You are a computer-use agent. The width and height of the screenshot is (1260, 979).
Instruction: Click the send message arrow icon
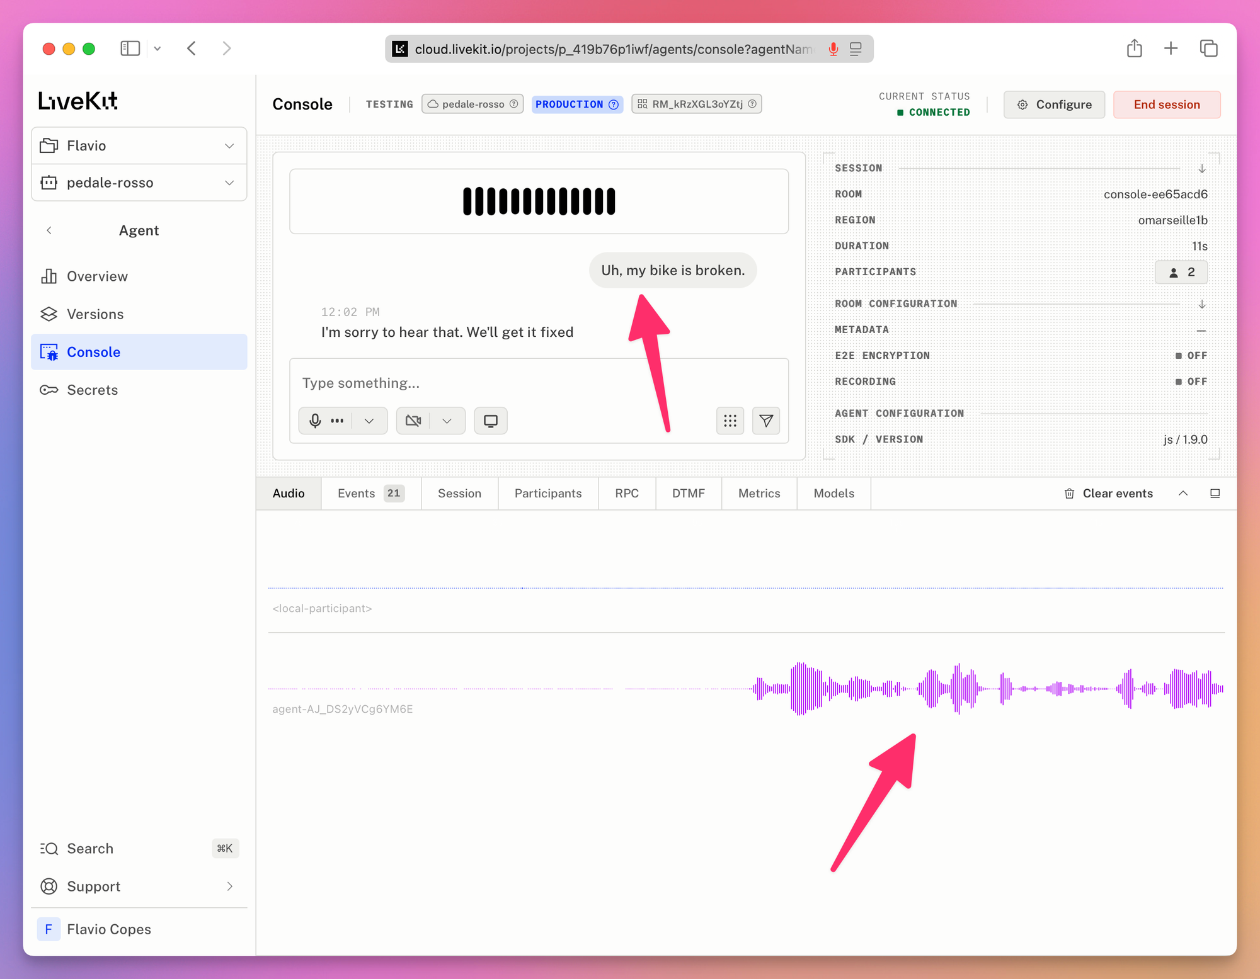coord(766,421)
